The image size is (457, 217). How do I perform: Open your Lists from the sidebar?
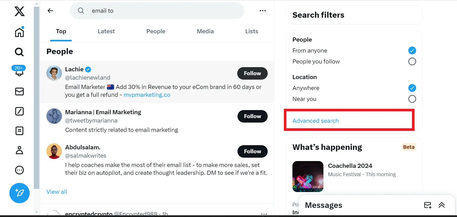click(19, 131)
